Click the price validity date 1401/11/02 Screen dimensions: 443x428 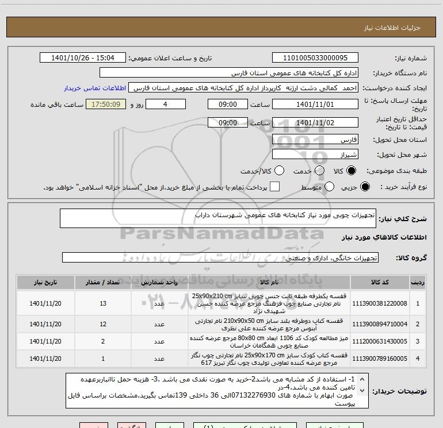click(x=315, y=122)
